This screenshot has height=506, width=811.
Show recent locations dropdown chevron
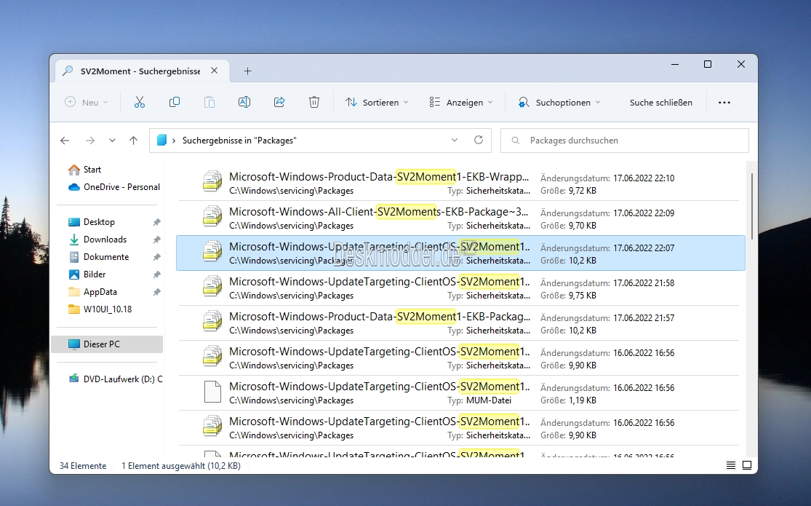tap(112, 141)
